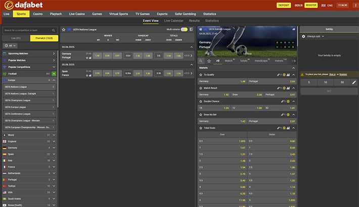This screenshot has width=359, height=207.
Task: Open the All time filter dropdown
Action: click(10, 45)
